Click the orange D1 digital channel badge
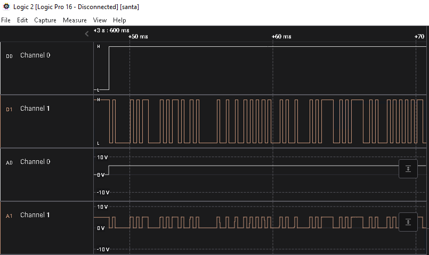 9,109
